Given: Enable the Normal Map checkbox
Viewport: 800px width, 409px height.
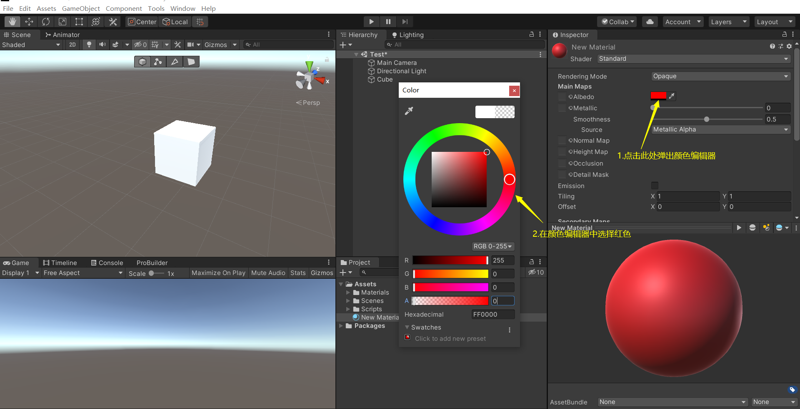Looking at the screenshot, I should pos(562,140).
